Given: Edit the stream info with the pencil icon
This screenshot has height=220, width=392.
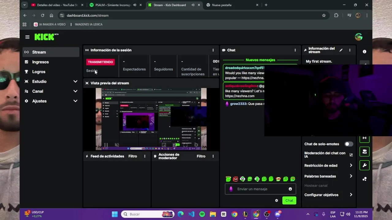Looking at the screenshot, I should pyautogui.click(x=341, y=50).
